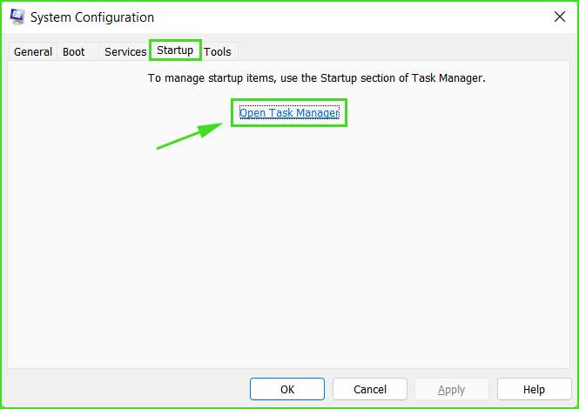Viewport: 579px width, 409px height.
Task: Confirm with the OK button
Action: click(287, 389)
